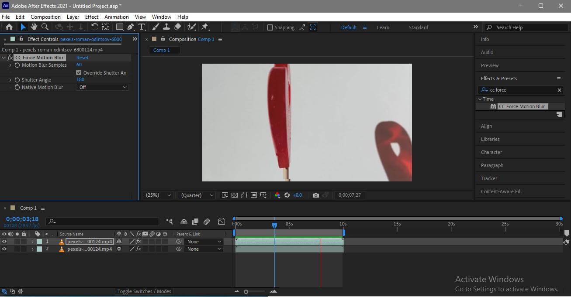571x297 pixels.
Task: Select the Zoom tool in toolbar
Action: [x=45, y=27]
